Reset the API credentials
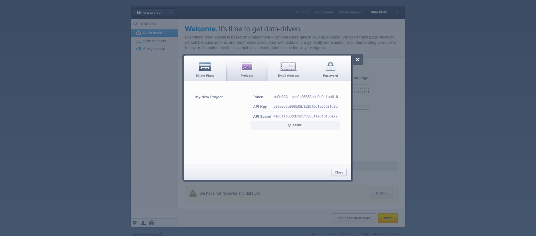536x236 pixels. [x=295, y=125]
